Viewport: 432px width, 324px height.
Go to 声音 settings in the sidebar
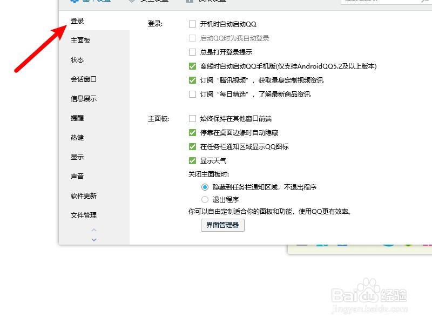coord(77,177)
